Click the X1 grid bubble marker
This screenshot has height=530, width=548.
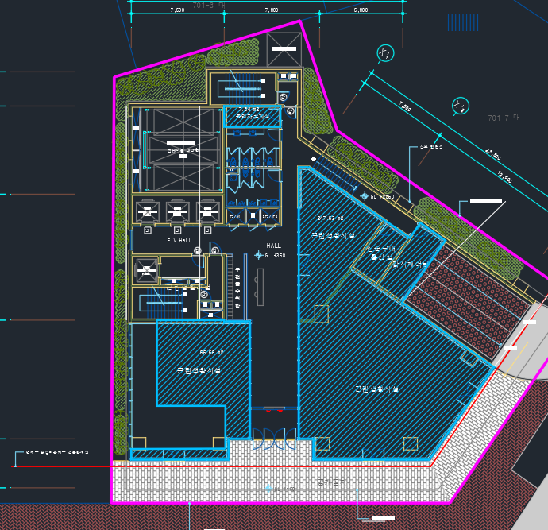click(387, 54)
